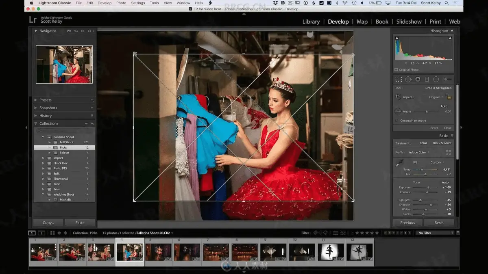Toggle the aspect ratio lock
The height and width of the screenshot is (274, 488).
coord(448,97)
